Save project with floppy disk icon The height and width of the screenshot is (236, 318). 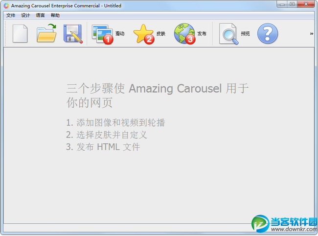click(x=73, y=34)
